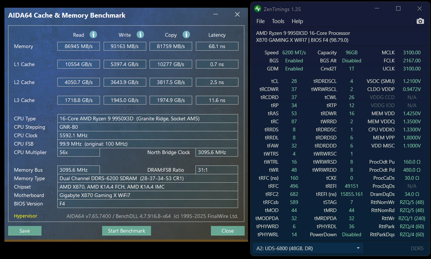Click Memory Latency value 68.1 ns
The image size is (431, 259).
click(217, 46)
